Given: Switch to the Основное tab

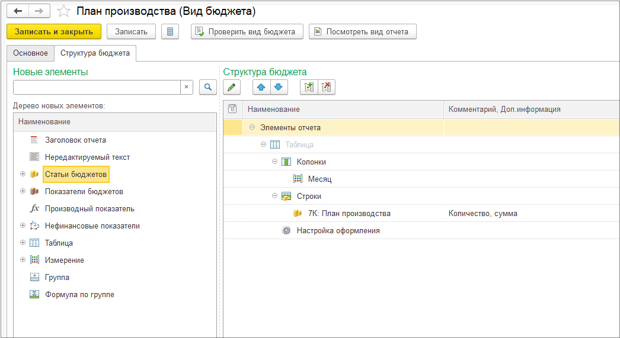Looking at the screenshot, I should click(x=30, y=53).
